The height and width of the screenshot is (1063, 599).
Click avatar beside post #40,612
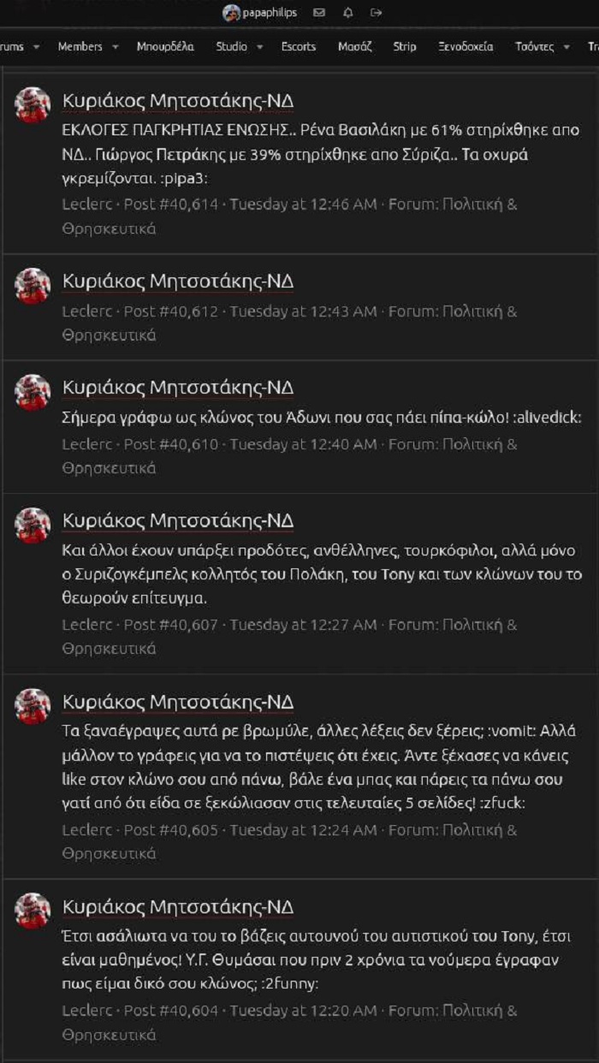point(33,286)
